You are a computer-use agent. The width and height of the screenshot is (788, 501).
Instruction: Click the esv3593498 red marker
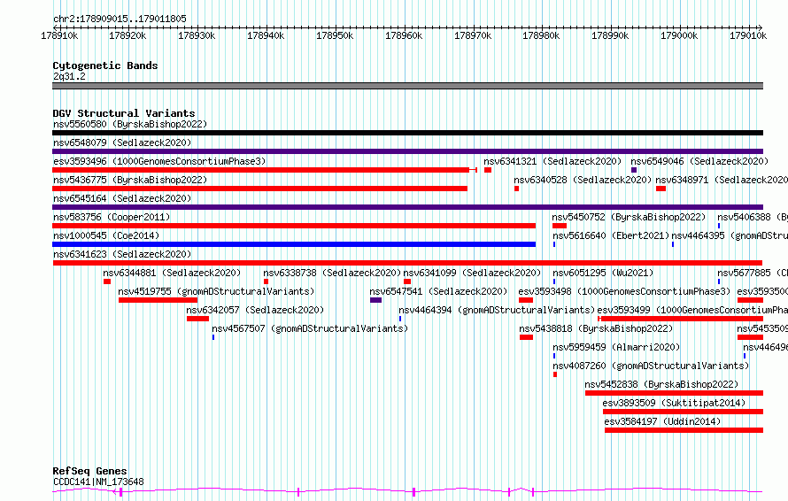[x=526, y=300]
